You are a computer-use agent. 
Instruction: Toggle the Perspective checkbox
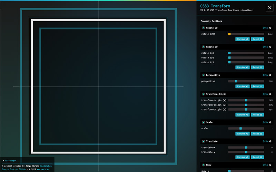(x=203, y=75)
